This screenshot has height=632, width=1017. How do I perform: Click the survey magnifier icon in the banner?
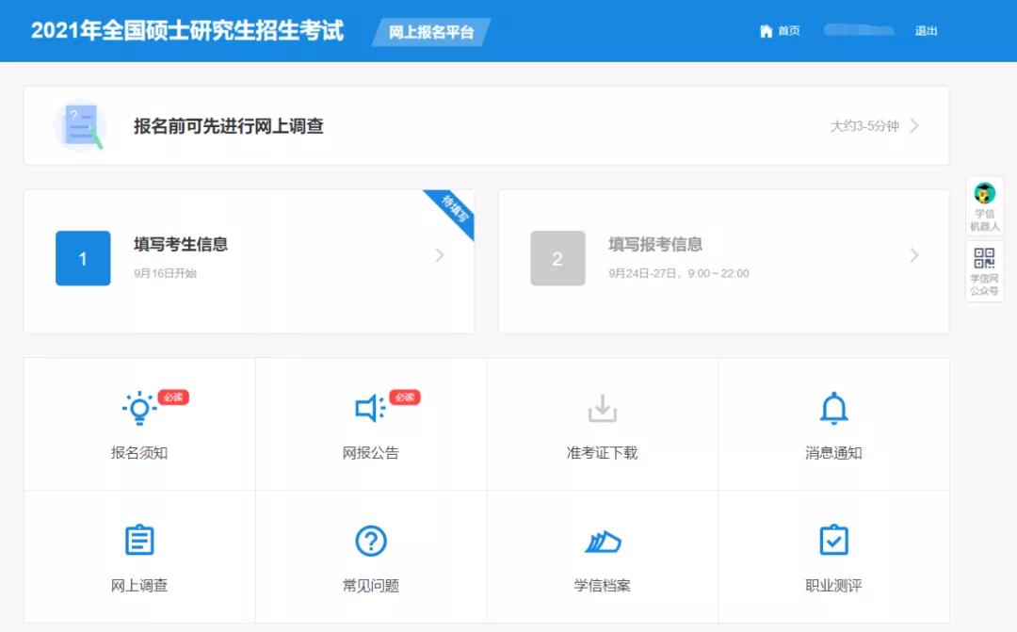coord(81,123)
